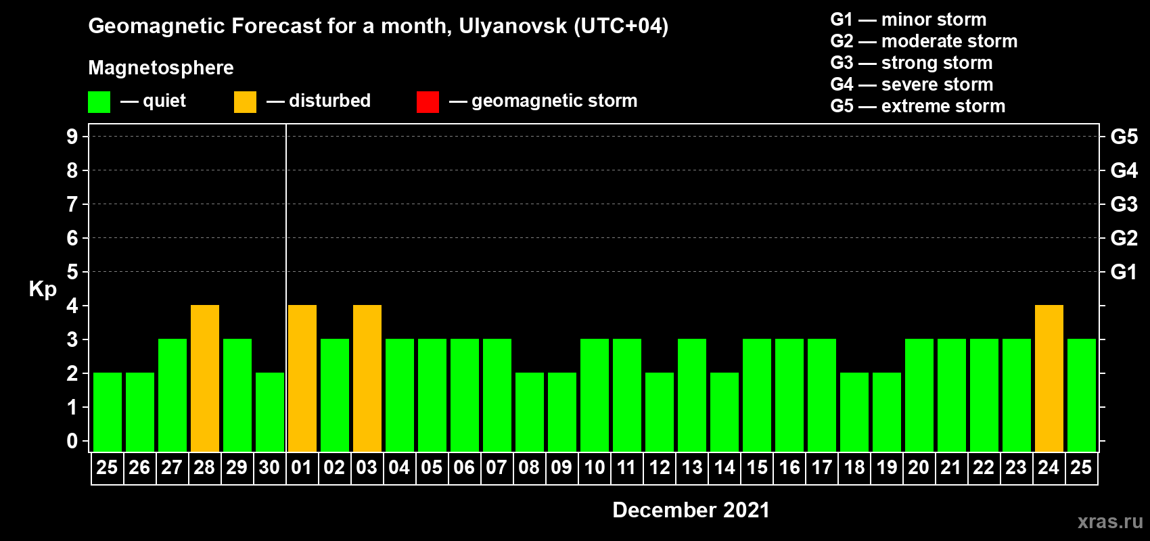
Task: Click the G5 label on right axis
Action: tap(1124, 137)
